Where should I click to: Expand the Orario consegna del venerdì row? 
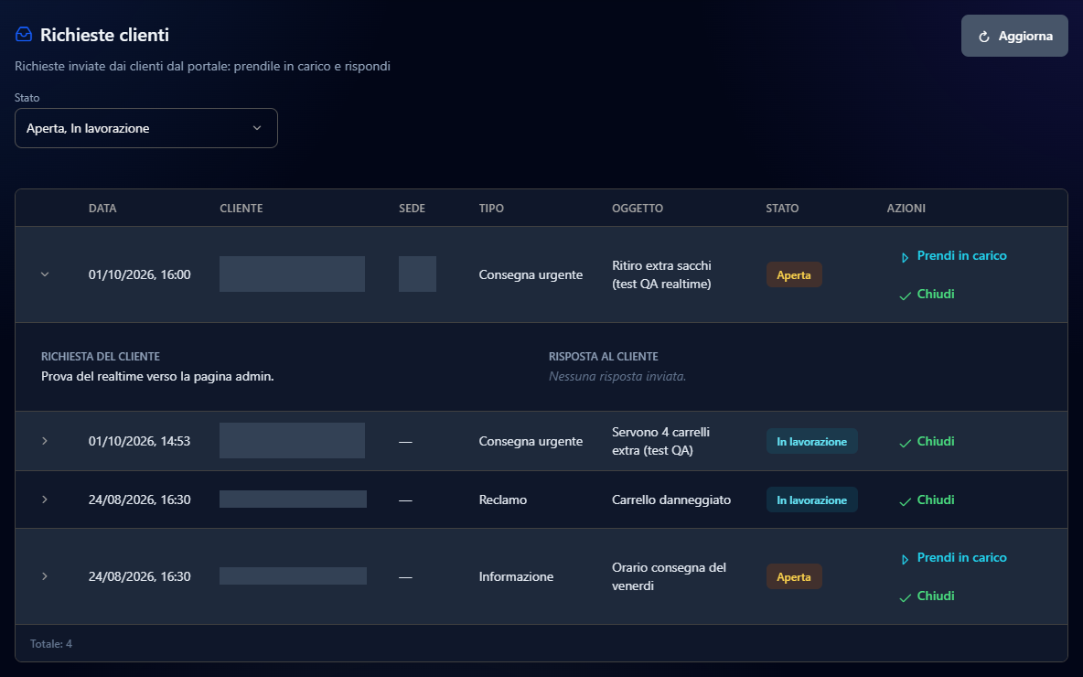pos(45,576)
